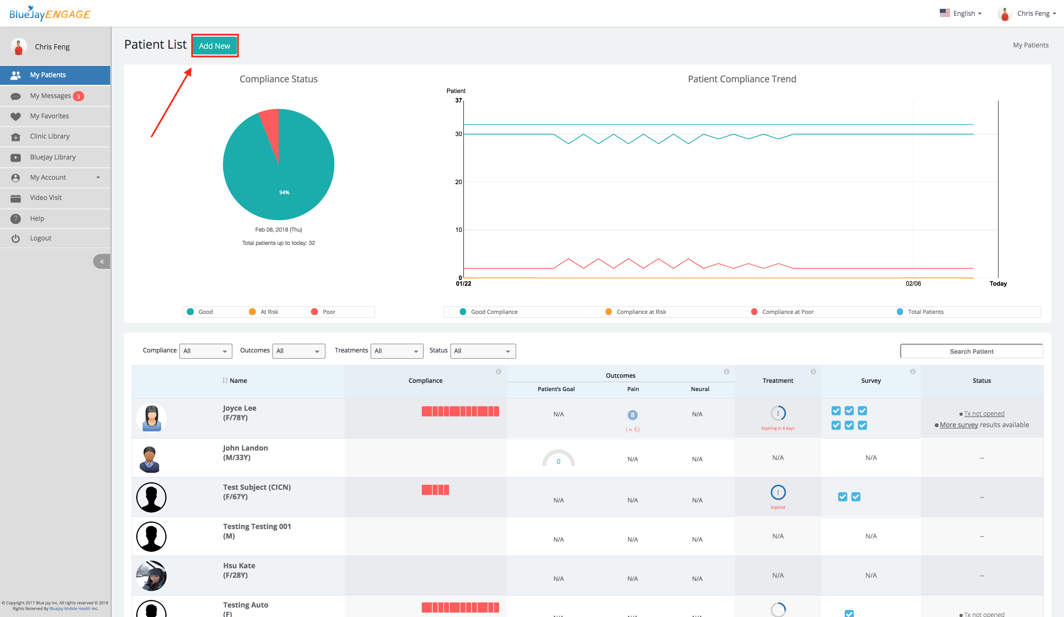Select My Patients in the sidebar
Image resolution: width=1064 pixels, height=617 pixels.
point(48,75)
